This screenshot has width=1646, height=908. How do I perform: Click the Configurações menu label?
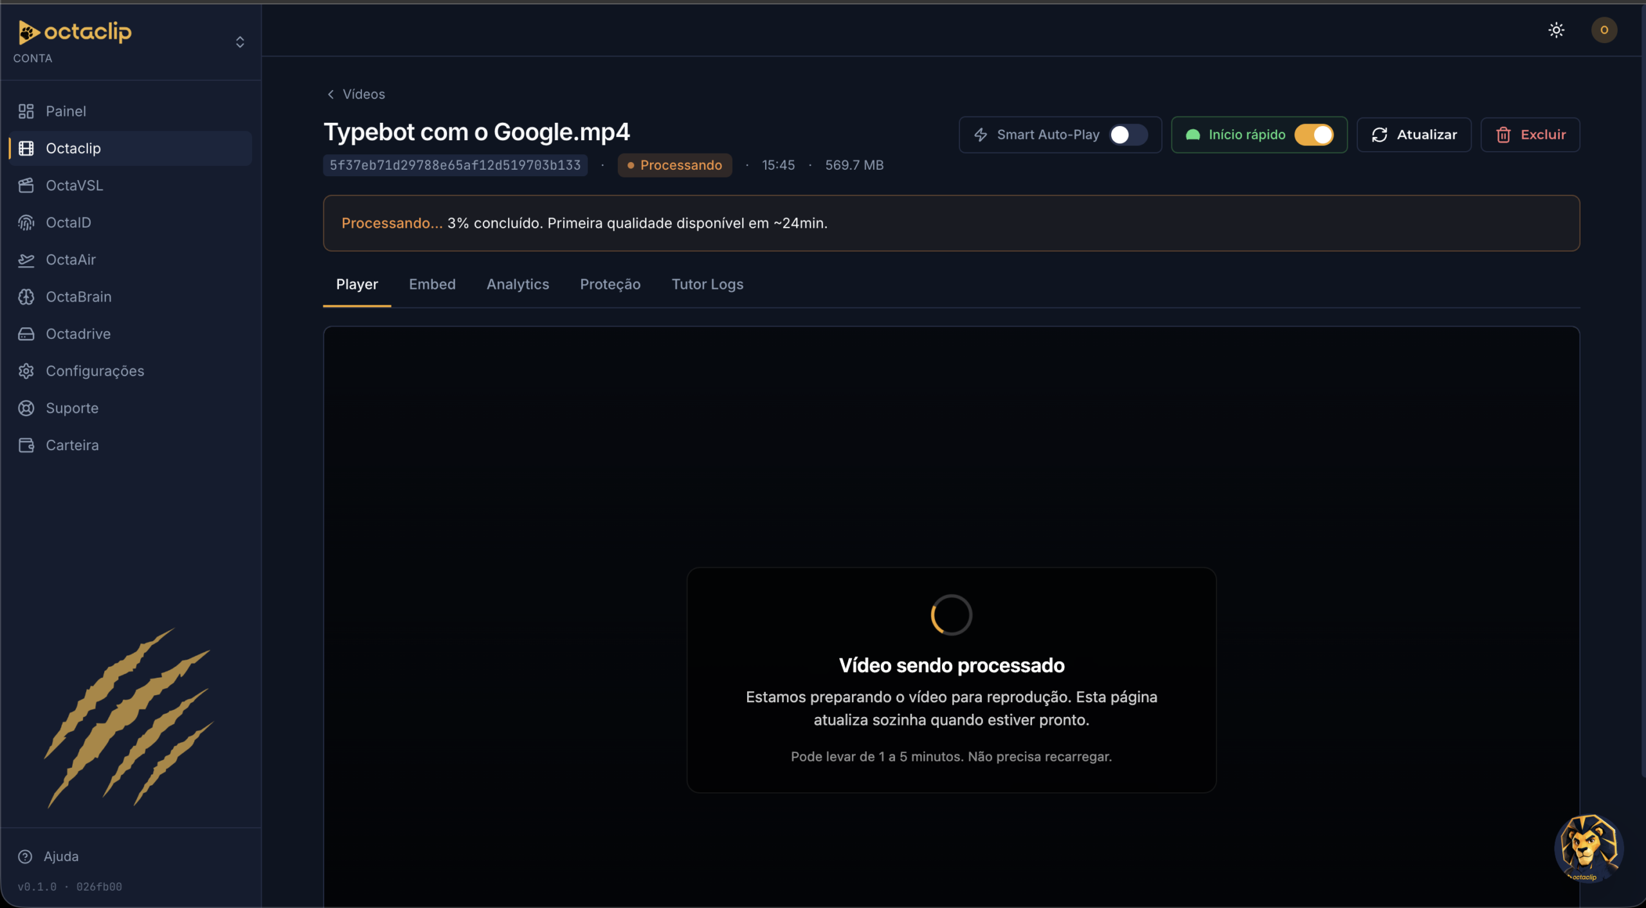point(95,371)
